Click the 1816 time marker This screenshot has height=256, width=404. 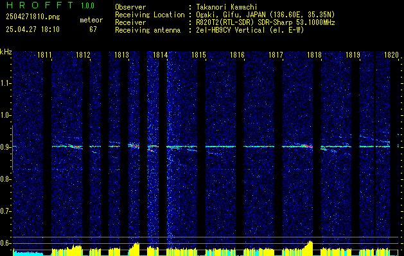[x=237, y=54]
